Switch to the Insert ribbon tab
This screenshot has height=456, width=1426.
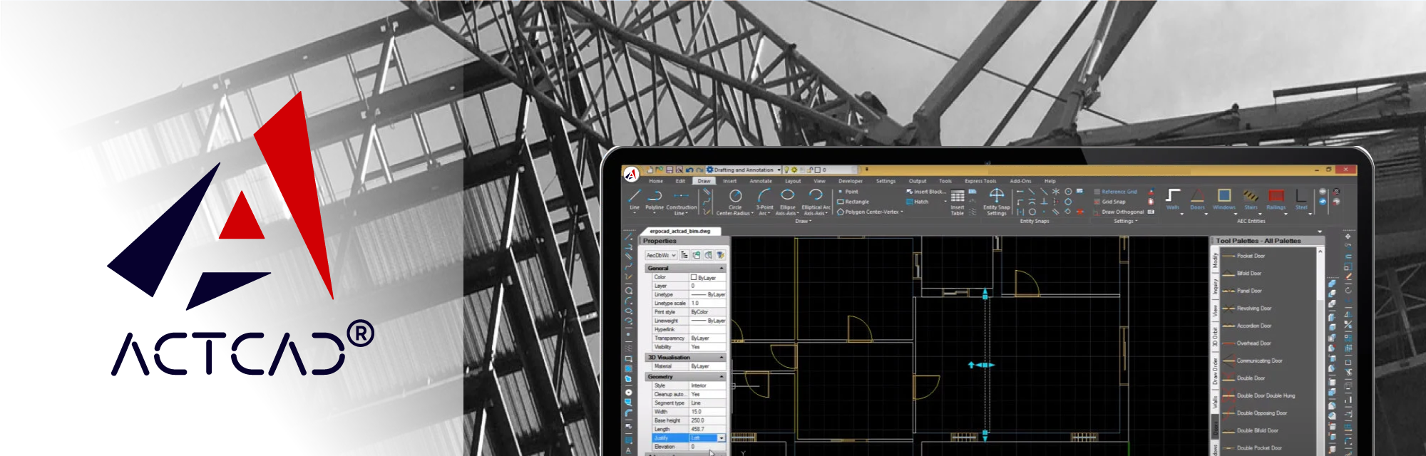coord(729,181)
